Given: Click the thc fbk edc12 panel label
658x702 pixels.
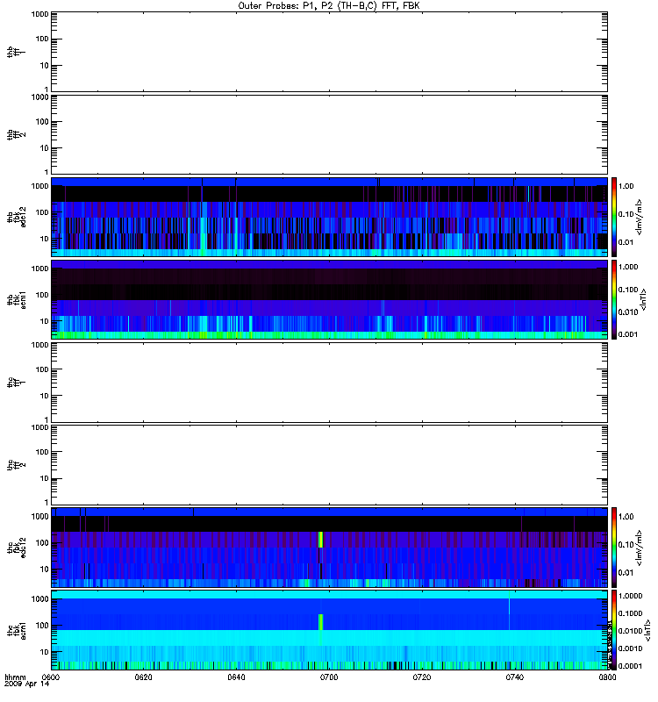Looking at the screenshot, I should [16, 547].
